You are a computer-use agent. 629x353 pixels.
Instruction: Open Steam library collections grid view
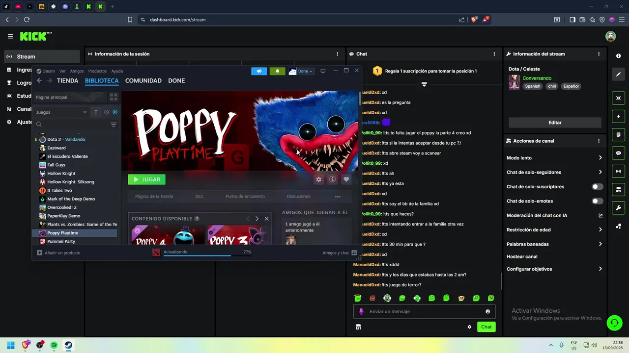114,97
